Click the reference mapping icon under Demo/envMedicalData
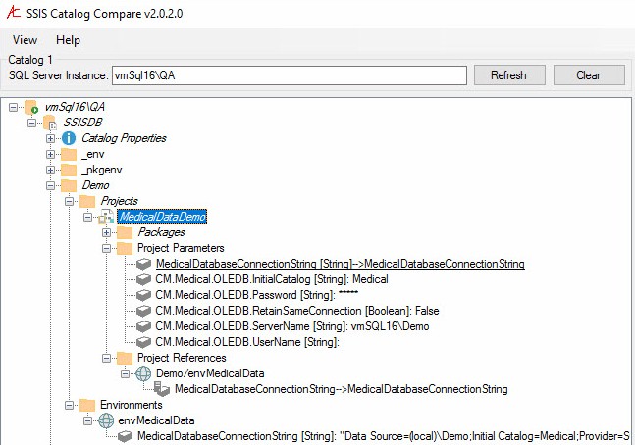The image size is (635, 445). pyautogui.click(x=162, y=389)
